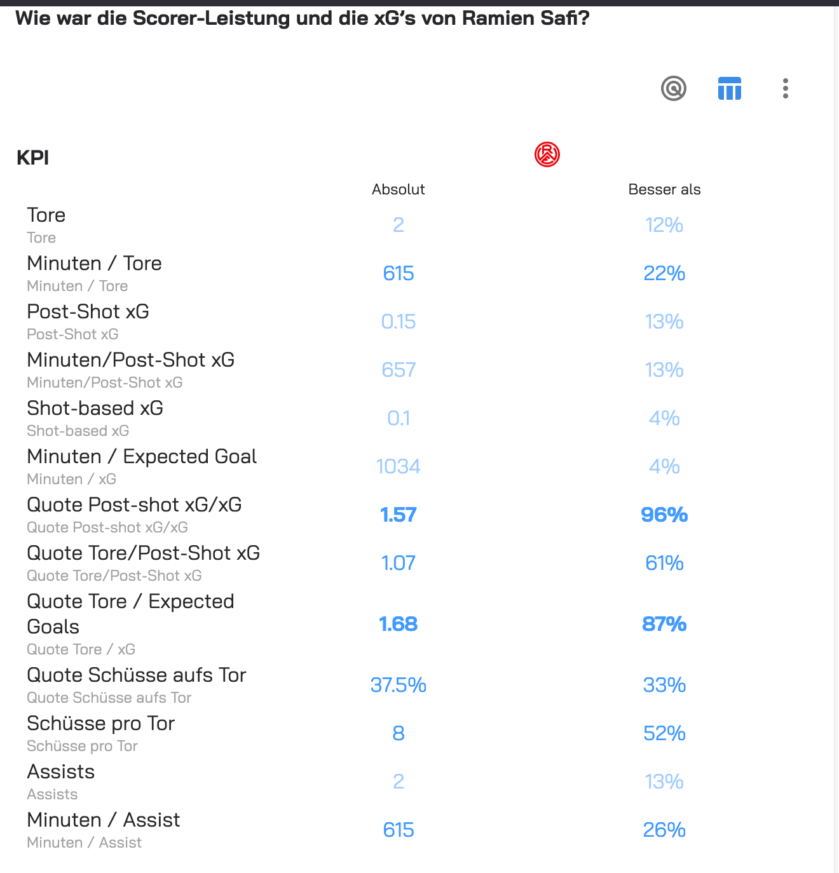Click the Minuten / Tore value 615

point(399,273)
